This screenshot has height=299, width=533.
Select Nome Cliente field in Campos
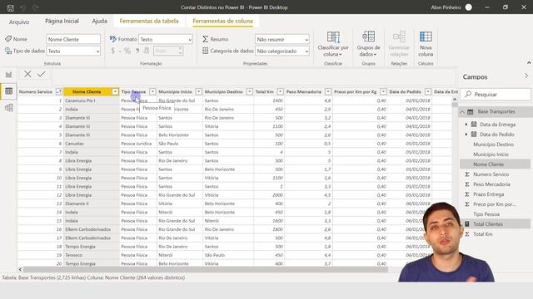click(489, 164)
